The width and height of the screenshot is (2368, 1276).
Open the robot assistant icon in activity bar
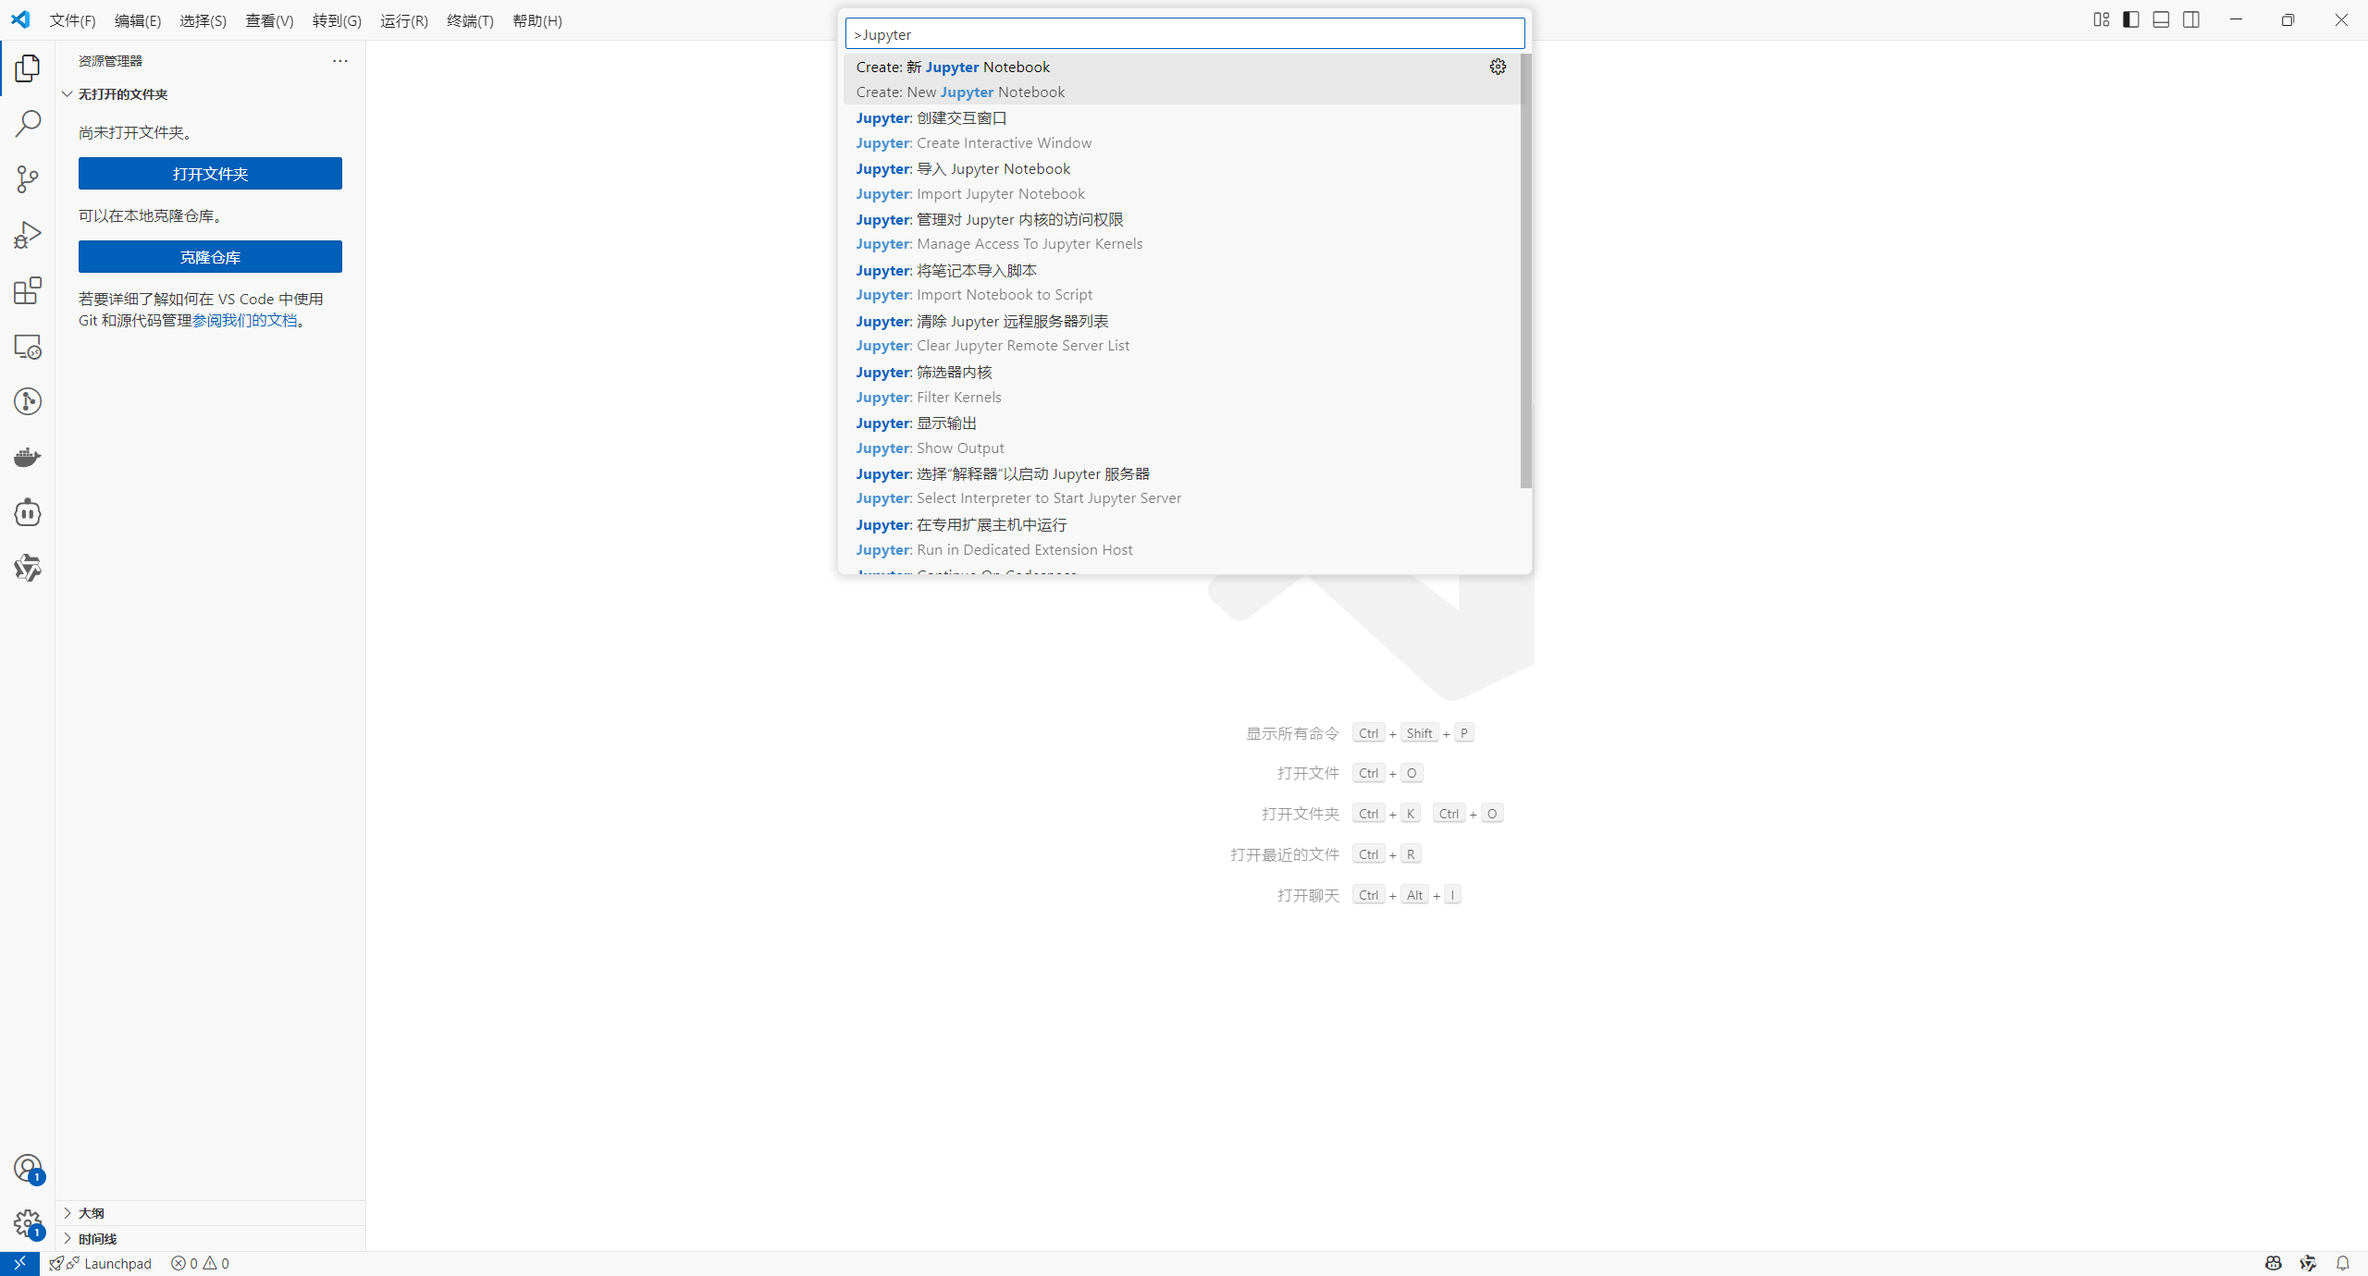coord(28,512)
